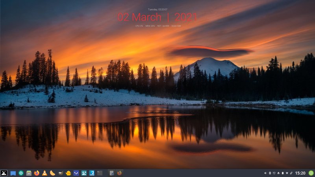Image resolution: width=315 pixels, height=177 pixels.
Task: Click the 'CPU: 0%' conky readout
Action: point(139,26)
